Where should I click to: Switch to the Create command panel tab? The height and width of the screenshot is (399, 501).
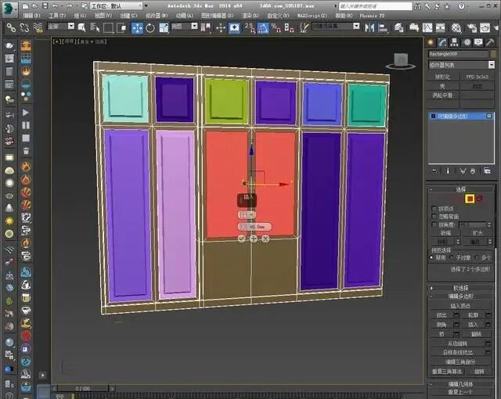(x=431, y=42)
